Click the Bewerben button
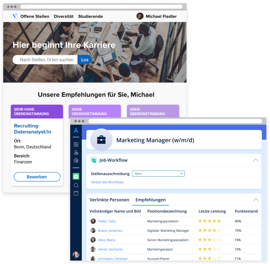The width and height of the screenshot is (270, 264). (37, 177)
